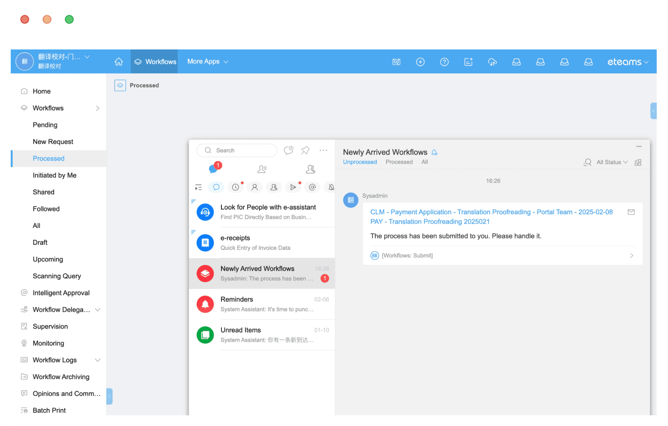Select the group chat filter

click(274, 187)
